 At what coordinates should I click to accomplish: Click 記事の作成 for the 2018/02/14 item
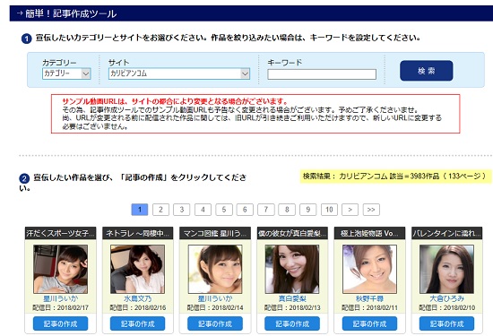pyautogui.click(x=215, y=323)
